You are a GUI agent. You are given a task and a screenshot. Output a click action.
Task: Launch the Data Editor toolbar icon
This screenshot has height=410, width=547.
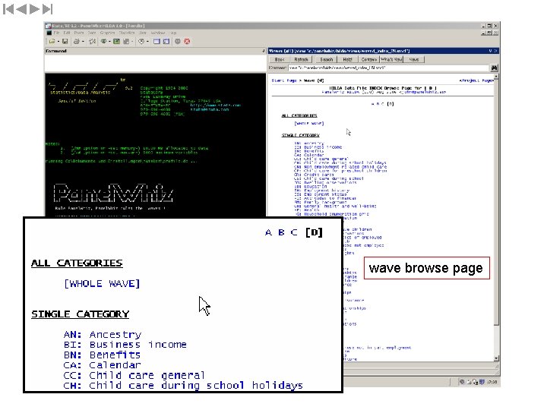coord(157,42)
